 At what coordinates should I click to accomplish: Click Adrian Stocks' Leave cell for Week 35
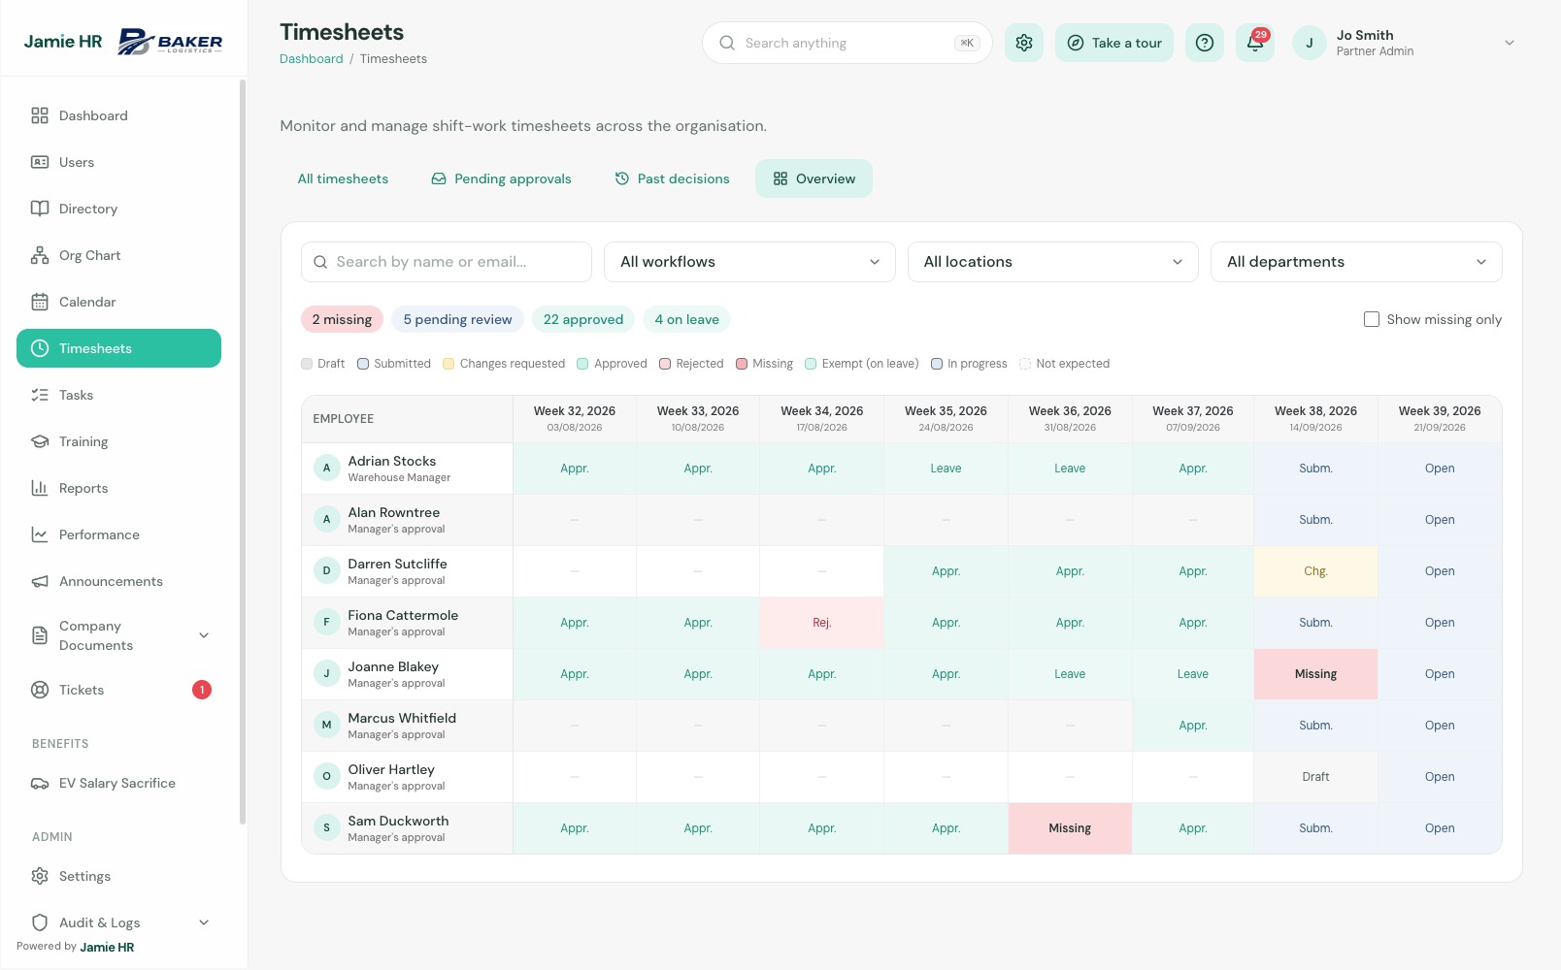[x=946, y=469]
